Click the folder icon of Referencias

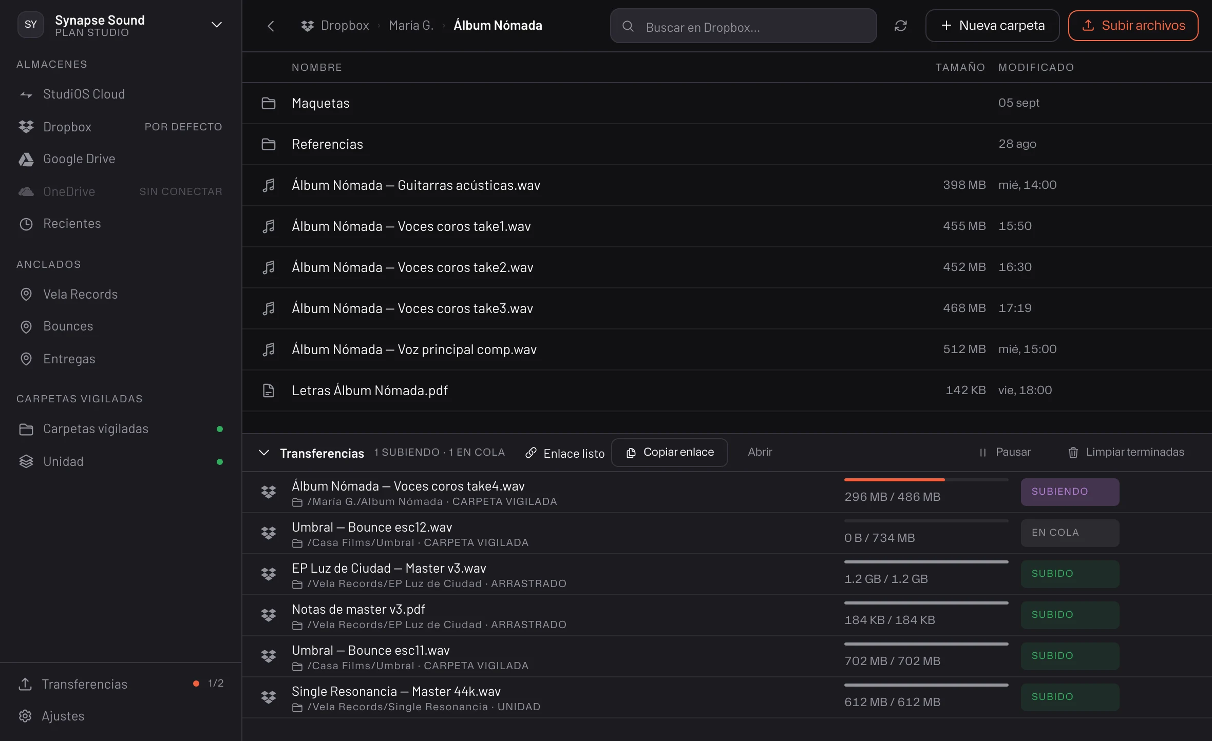(269, 144)
